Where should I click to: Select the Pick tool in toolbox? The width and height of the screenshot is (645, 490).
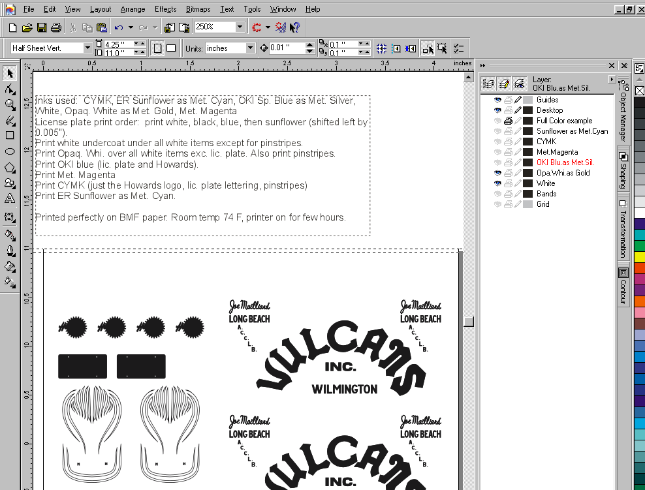pyautogui.click(x=10, y=73)
